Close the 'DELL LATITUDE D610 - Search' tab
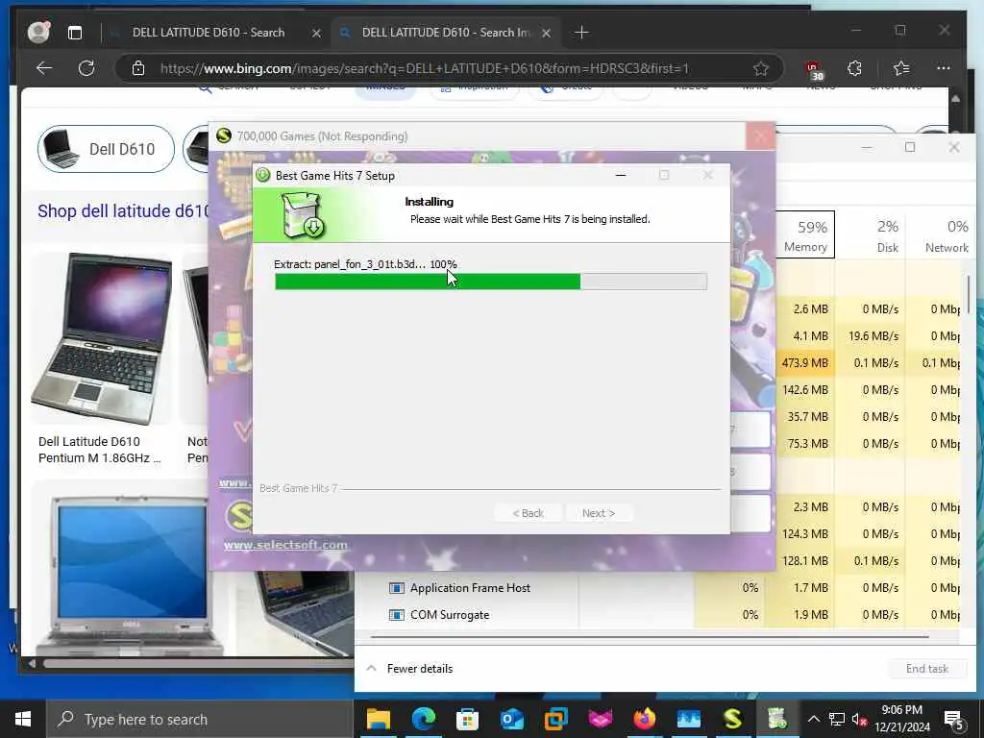Viewport: 984px width, 738px height. click(316, 33)
